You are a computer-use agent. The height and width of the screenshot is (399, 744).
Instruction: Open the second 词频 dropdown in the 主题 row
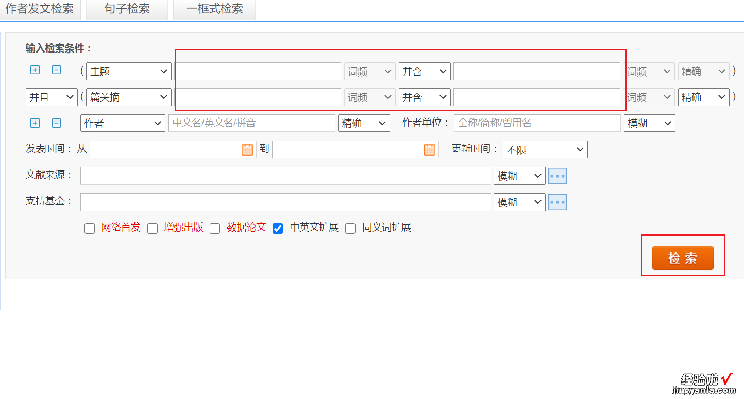pos(649,72)
